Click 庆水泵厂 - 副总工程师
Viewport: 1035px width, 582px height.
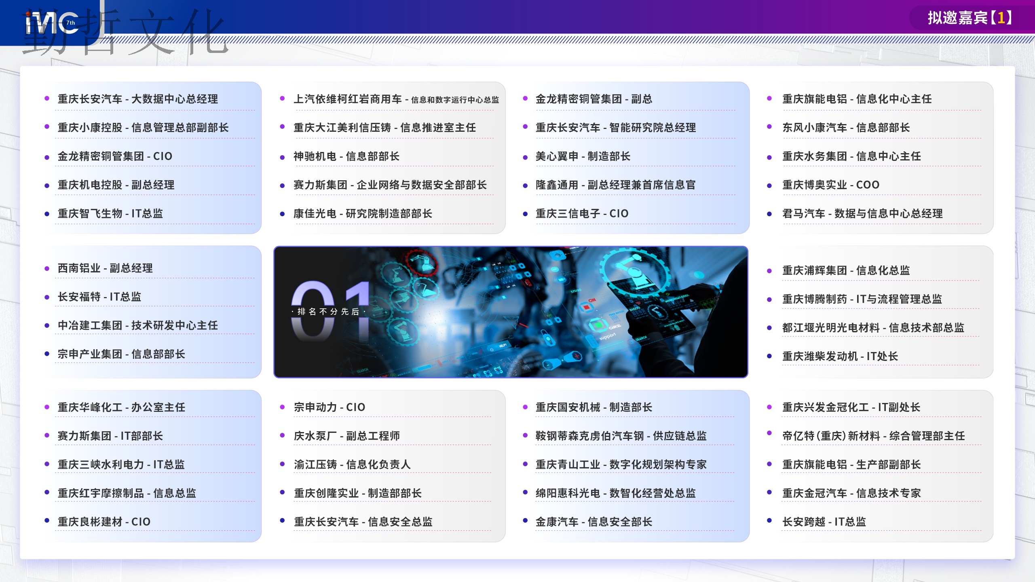point(347,436)
